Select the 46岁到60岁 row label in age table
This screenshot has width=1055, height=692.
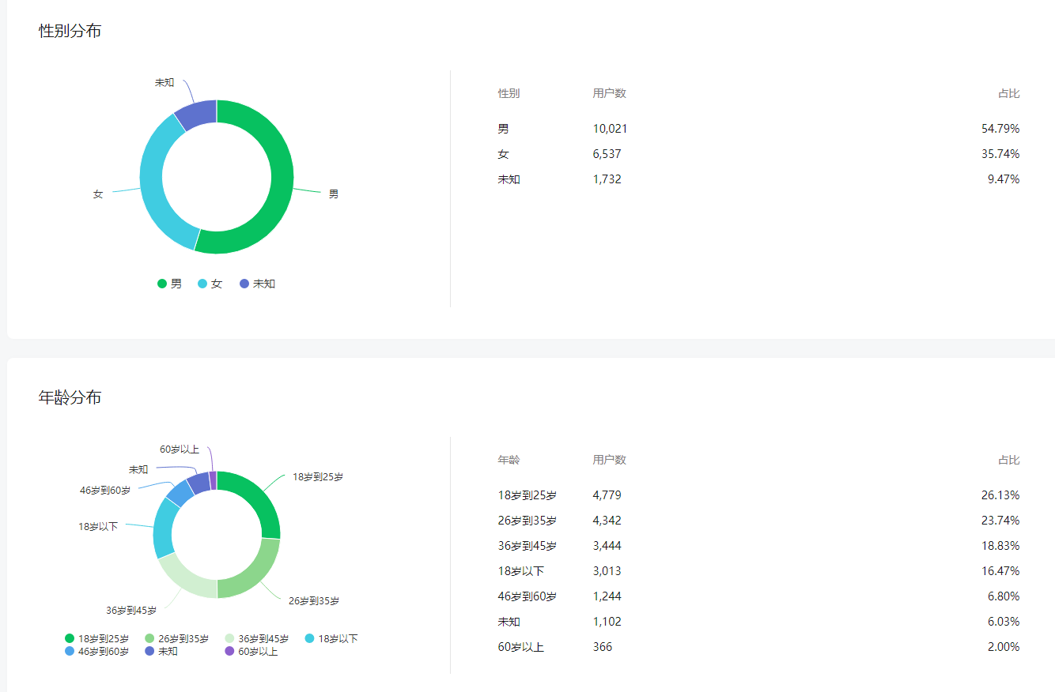coord(527,596)
